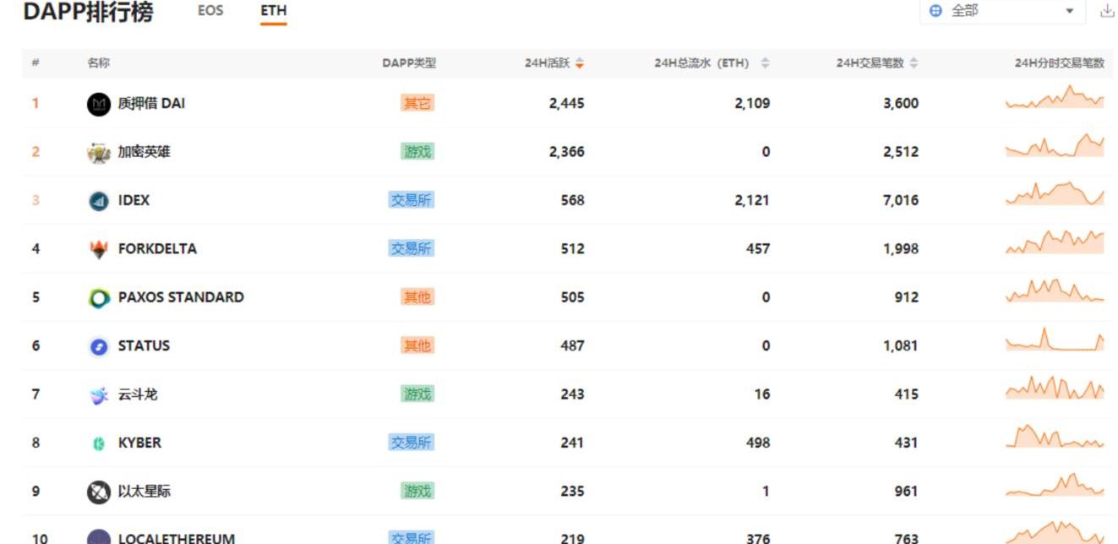This screenshot has height=544, width=1118.
Task: Open the PAXOS STANDARD name link
Action: 181,297
